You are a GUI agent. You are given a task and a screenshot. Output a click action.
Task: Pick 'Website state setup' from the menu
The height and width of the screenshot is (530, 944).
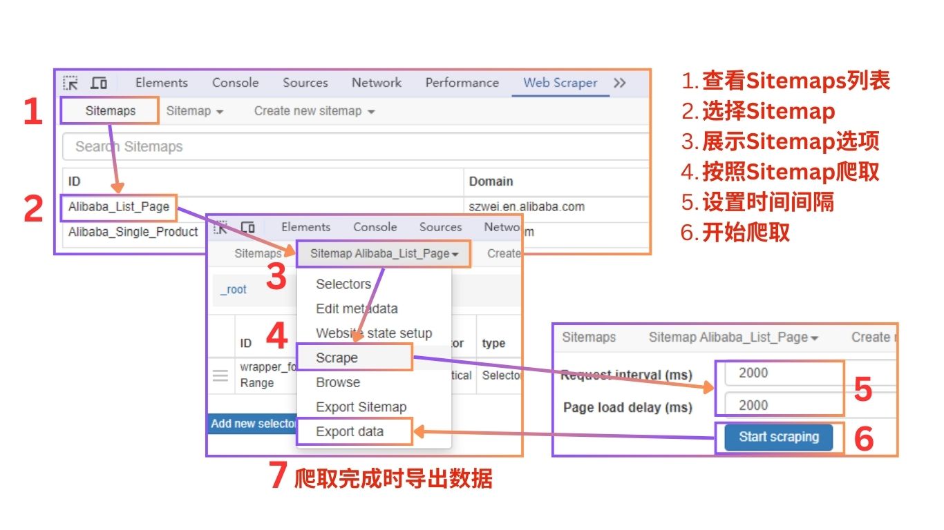click(x=374, y=333)
